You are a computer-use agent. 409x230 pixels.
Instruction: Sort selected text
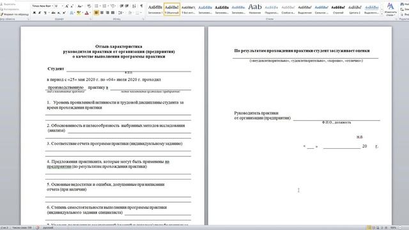coord(134,6)
